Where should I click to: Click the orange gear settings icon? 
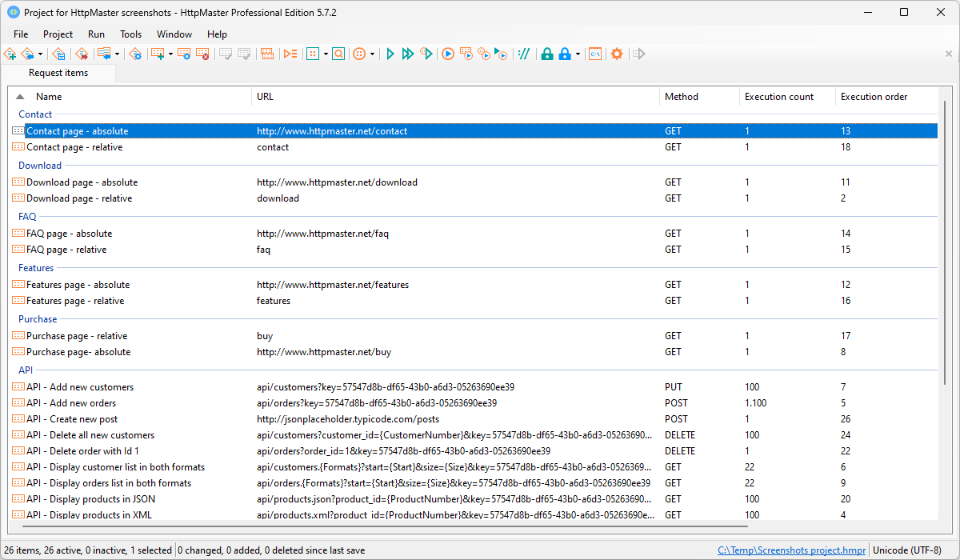click(617, 54)
